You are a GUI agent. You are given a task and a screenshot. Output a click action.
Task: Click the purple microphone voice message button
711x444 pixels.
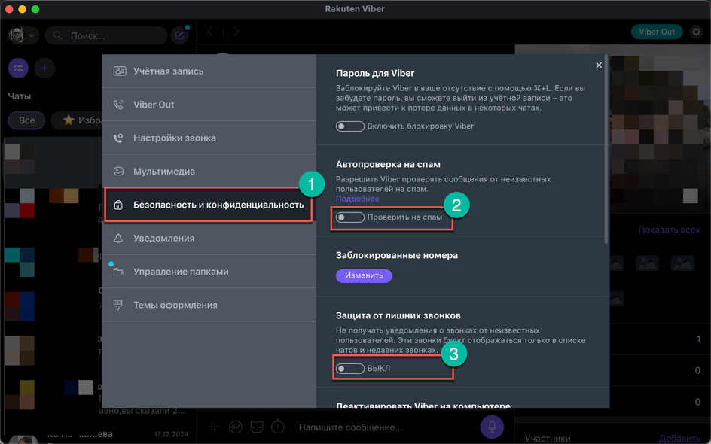tap(492, 427)
